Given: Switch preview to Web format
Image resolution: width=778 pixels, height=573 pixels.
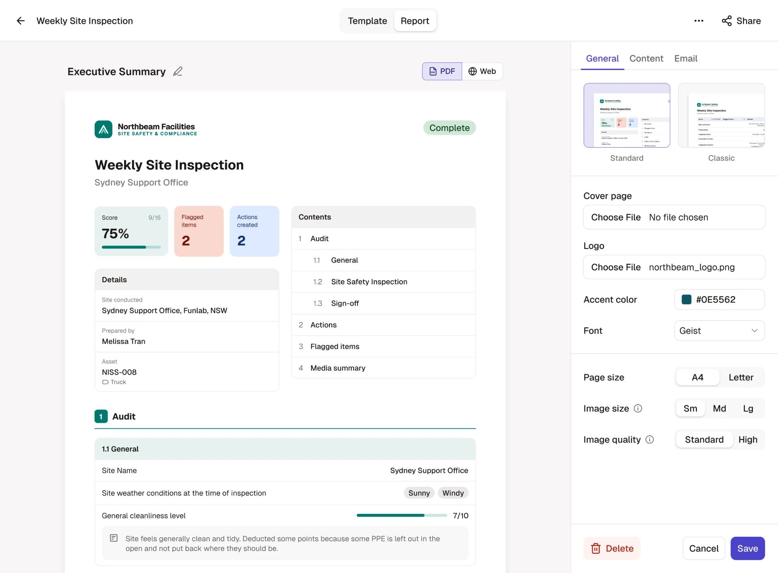Looking at the screenshot, I should coord(482,71).
